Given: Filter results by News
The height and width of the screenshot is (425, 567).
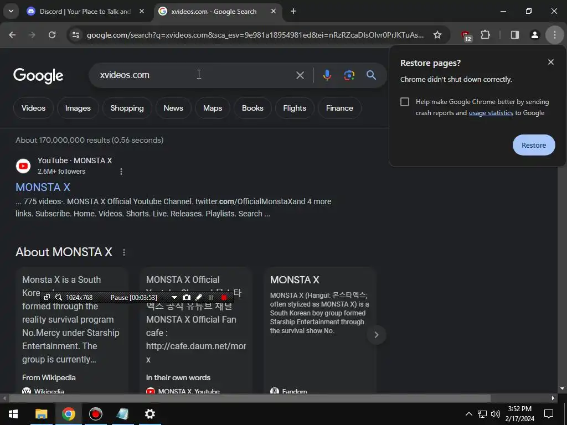Looking at the screenshot, I should click(173, 108).
